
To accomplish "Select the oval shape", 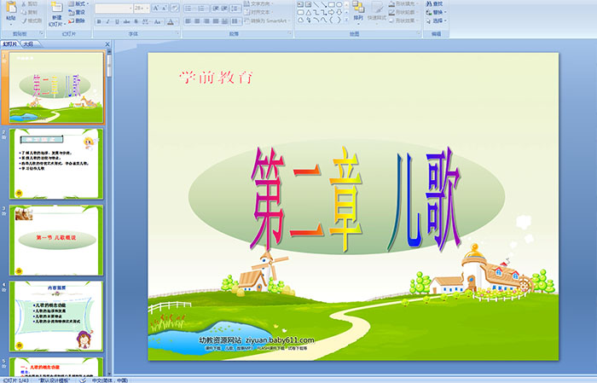I will (339, 4).
